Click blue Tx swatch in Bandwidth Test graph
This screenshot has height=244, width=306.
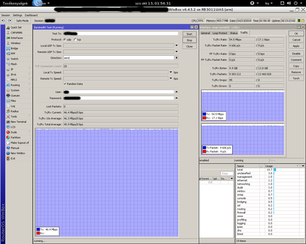pyautogui.click(x=38, y=229)
